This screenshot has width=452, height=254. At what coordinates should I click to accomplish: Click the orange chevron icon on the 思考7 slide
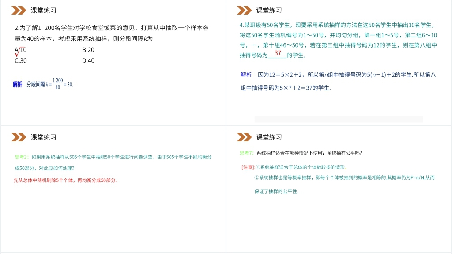pos(245,137)
